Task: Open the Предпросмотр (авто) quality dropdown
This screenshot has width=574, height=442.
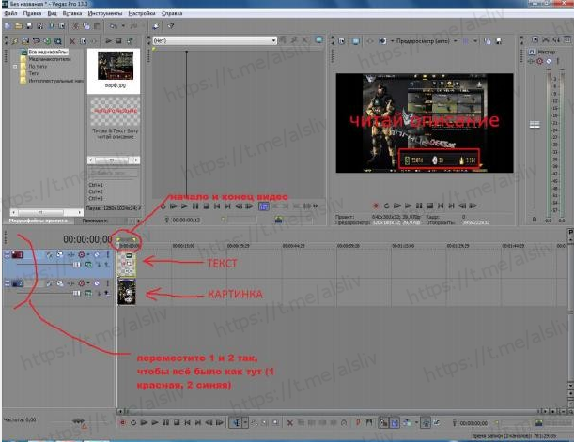Action: coord(426,41)
